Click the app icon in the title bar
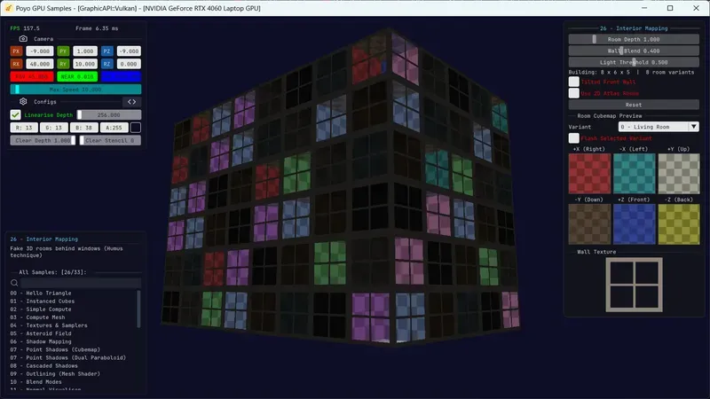The image size is (710, 399). pyautogui.click(x=8, y=8)
